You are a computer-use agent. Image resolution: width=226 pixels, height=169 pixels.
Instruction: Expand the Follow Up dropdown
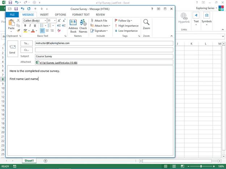[x=124, y=21]
